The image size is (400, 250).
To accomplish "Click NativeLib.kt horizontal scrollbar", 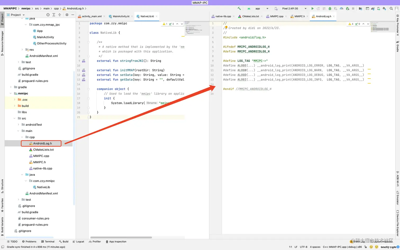I will tap(121, 237).
